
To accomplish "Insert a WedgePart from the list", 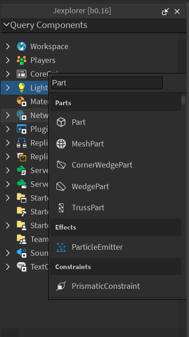I will tap(115, 186).
